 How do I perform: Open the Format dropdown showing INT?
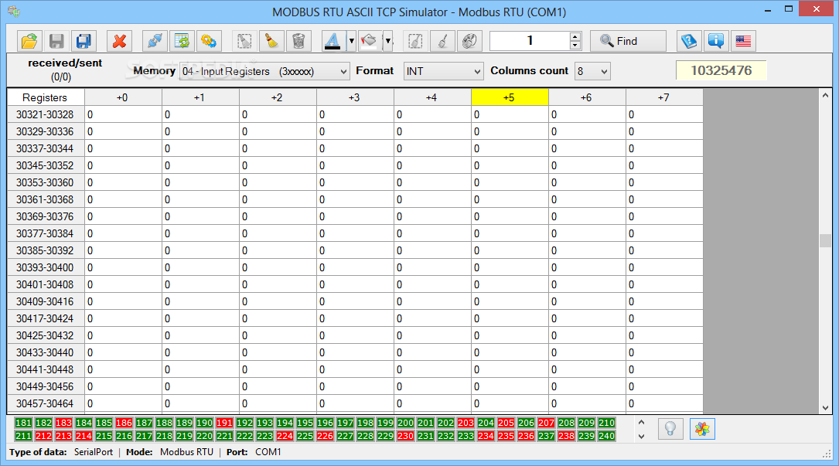444,71
